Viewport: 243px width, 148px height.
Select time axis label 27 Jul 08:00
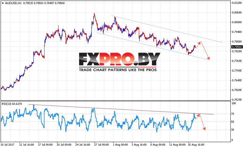tap(102, 145)
